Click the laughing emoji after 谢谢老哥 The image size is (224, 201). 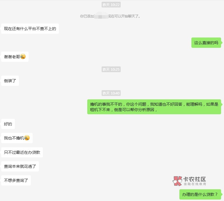click(x=23, y=56)
